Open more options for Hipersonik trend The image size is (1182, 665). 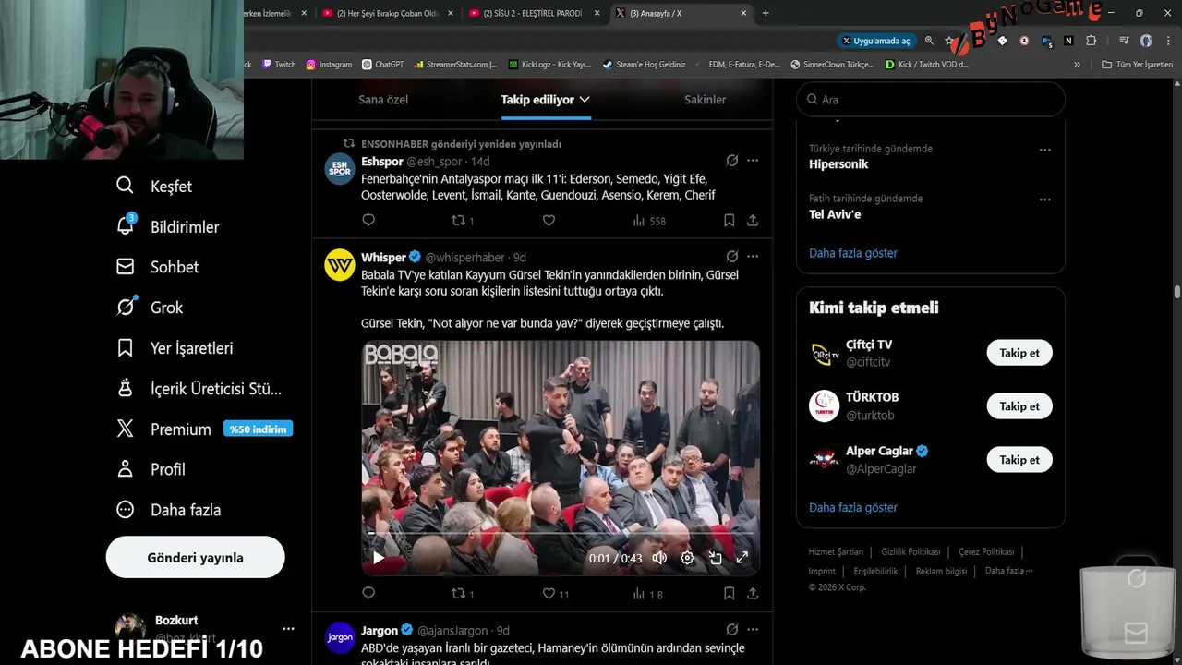(1044, 150)
